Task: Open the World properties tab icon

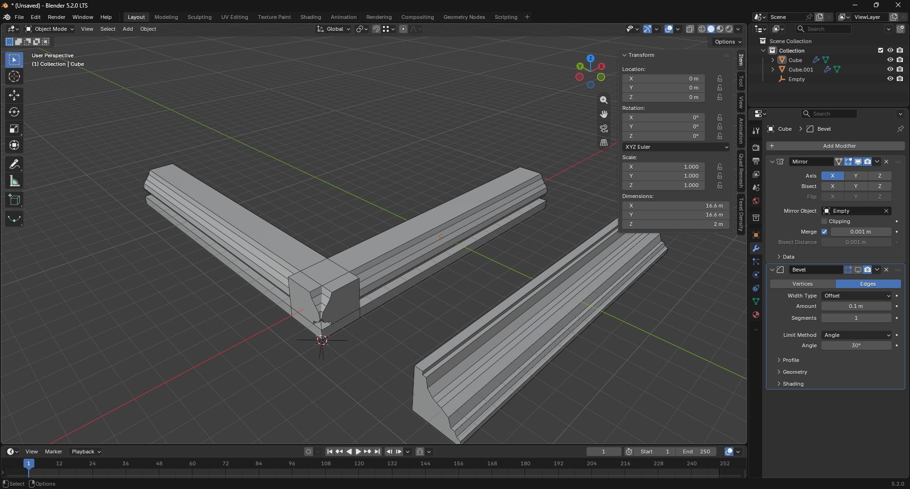Action: point(756,201)
